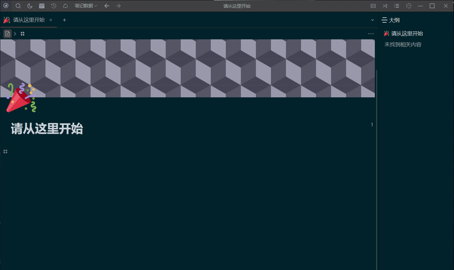
Task: Select 请从这里开始 in the outline panel
Action: pos(407,33)
